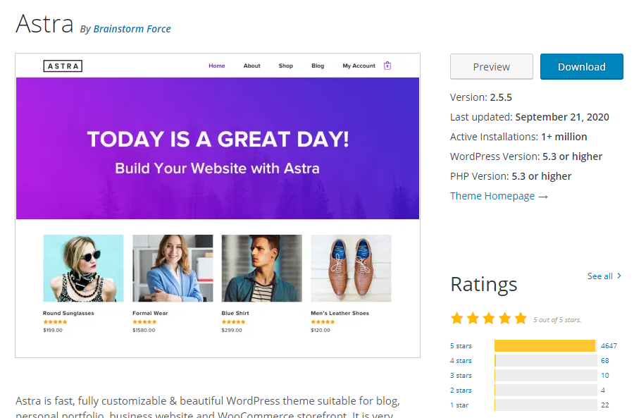Viewport: 634px width, 418px height.
Task: Click the Men's Leather Shoes product image
Action: [351, 269]
